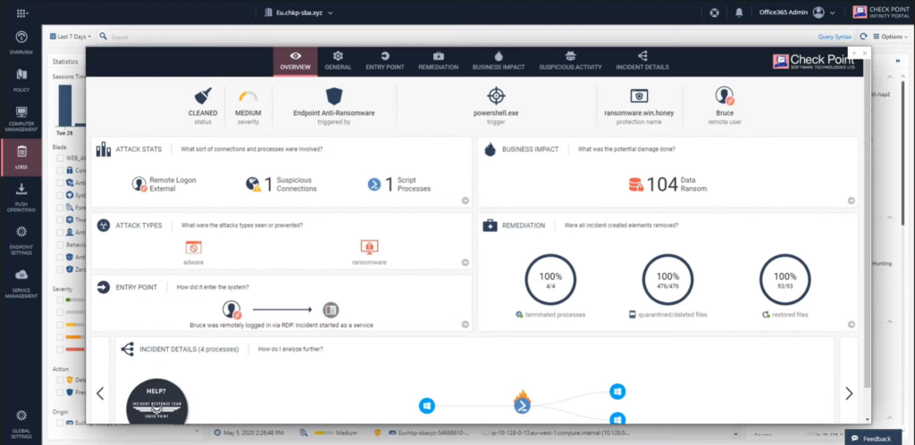Click the search magnifier icon
The height and width of the screenshot is (445, 915).
coord(104,36)
